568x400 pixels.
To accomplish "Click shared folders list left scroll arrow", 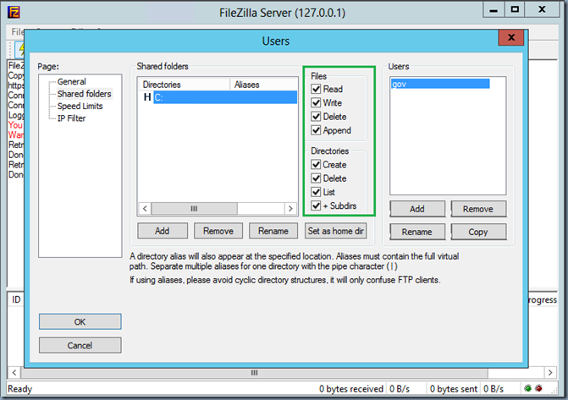I will [x=145, y=209].
